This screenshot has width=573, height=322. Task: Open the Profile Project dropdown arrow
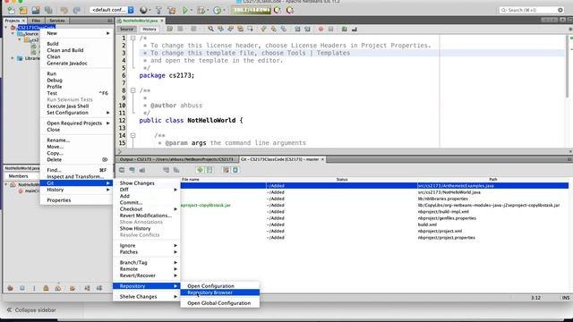[224, 10]
